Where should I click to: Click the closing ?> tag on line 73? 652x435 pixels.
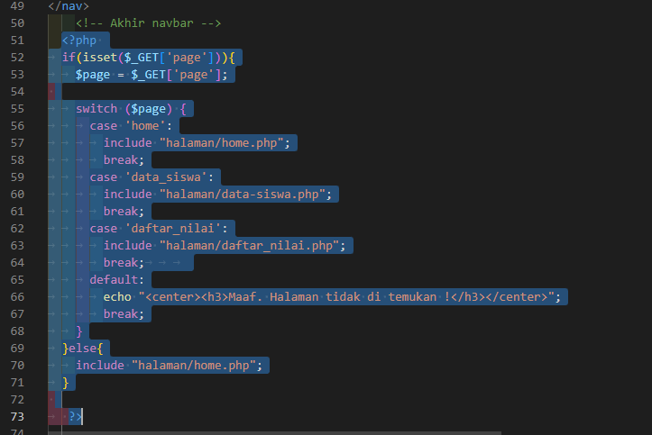(x=75, y=416)
